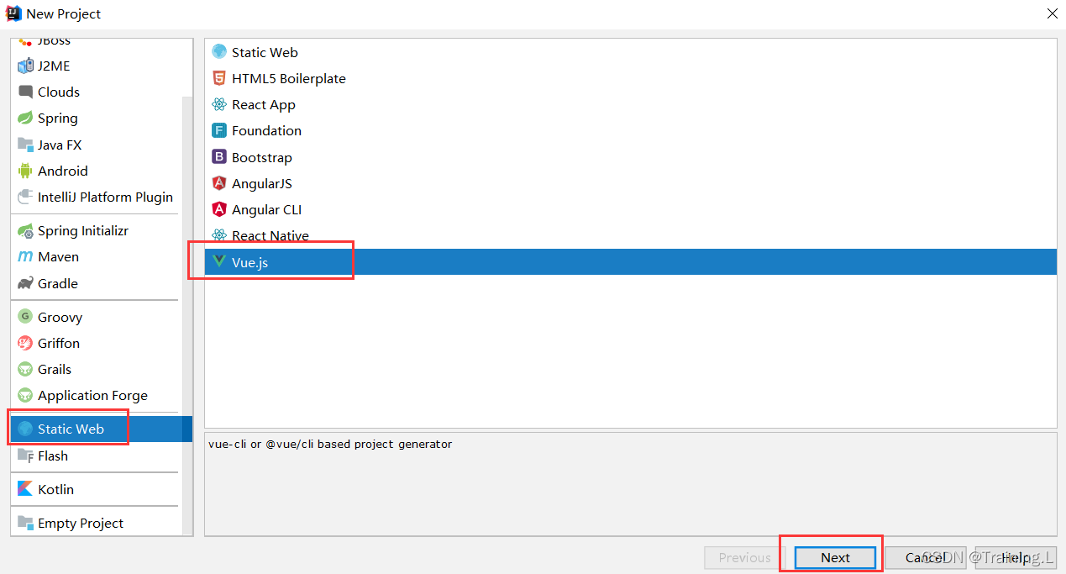
Task: Click the Angular CLI icon
Action: (x=219, y=209)
